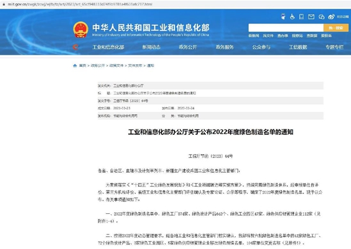This screenshot has width=351, height=249.
Task: Click the RSS订阅 link
Action: pyautogui.click(x=343, y=16)
